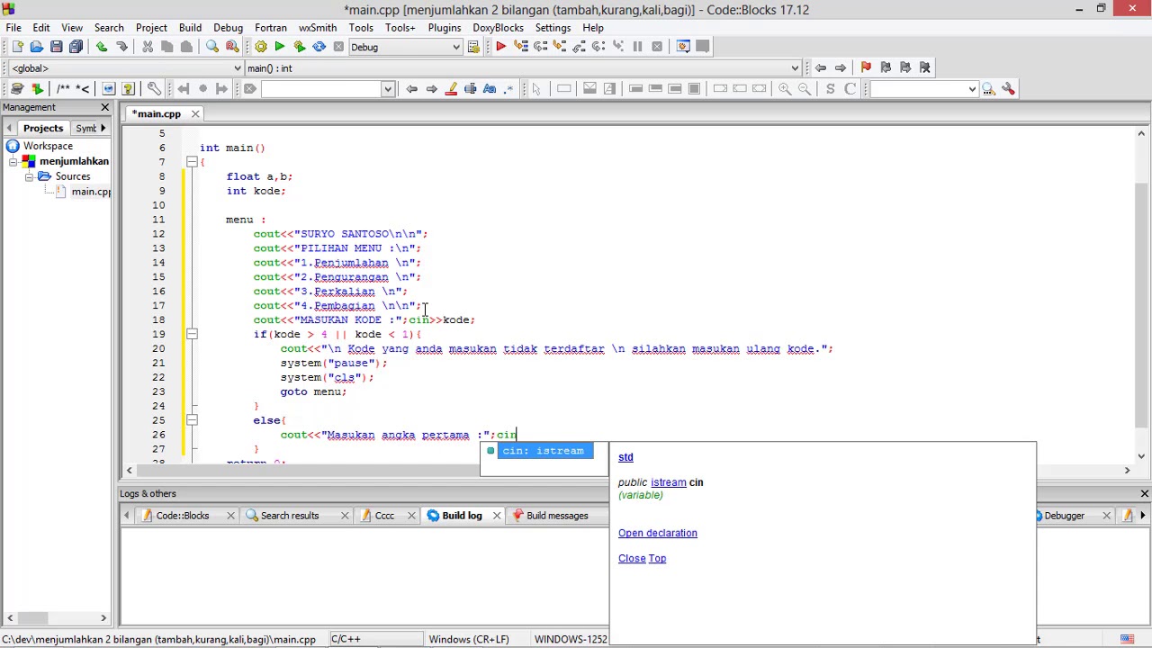
Task: Jump to the next bookmark flag
Action: point(905,67)
